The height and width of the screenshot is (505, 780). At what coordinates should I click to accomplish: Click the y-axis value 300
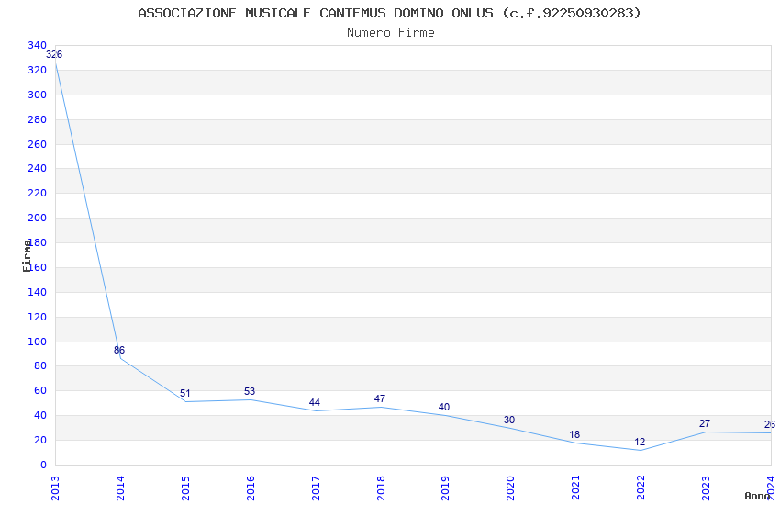point(38,95)
